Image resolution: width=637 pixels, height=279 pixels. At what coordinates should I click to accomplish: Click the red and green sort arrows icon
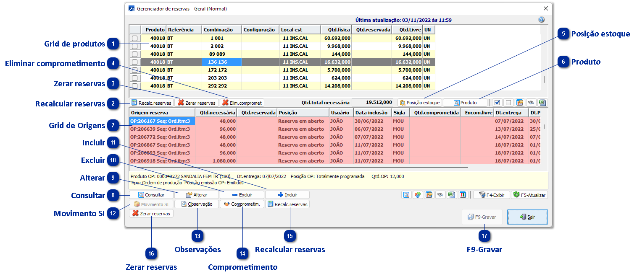coord(462,195)
